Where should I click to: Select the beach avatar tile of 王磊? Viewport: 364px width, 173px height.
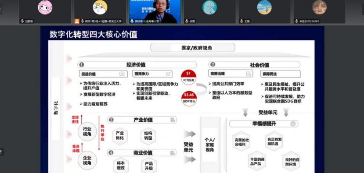[264, 11]
